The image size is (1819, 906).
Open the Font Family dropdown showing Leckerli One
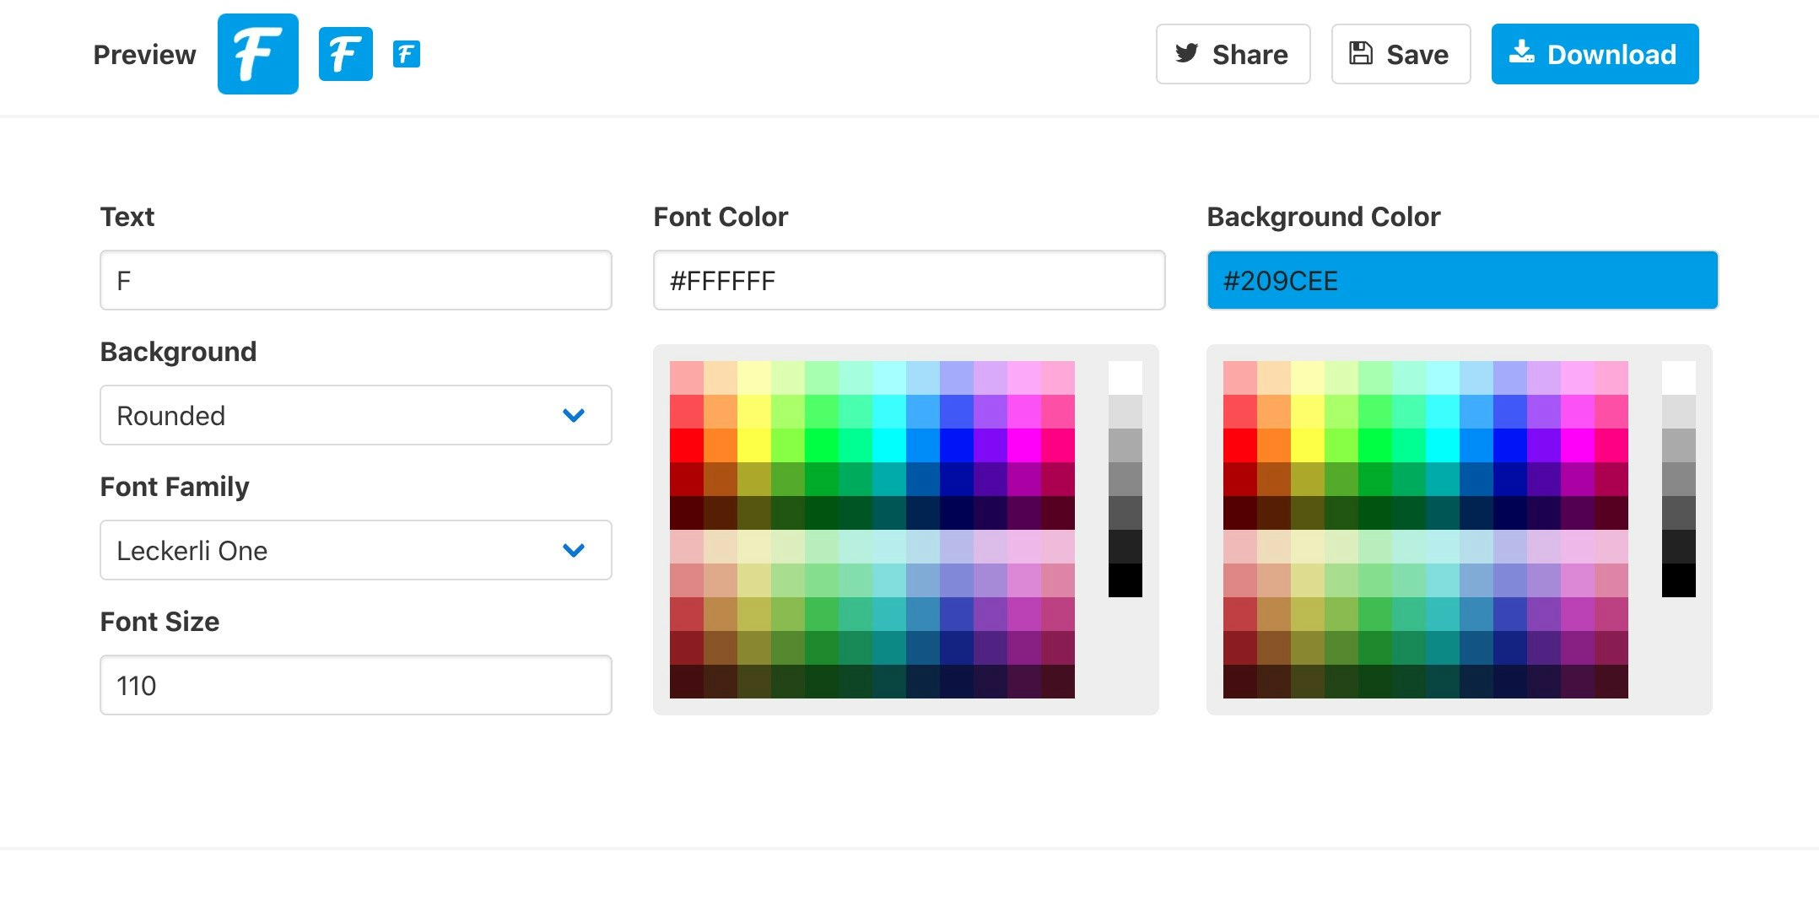pos(355,550)
